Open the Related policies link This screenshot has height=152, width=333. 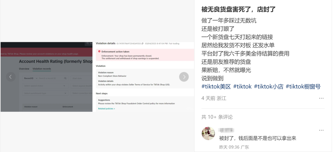(106, 109)
